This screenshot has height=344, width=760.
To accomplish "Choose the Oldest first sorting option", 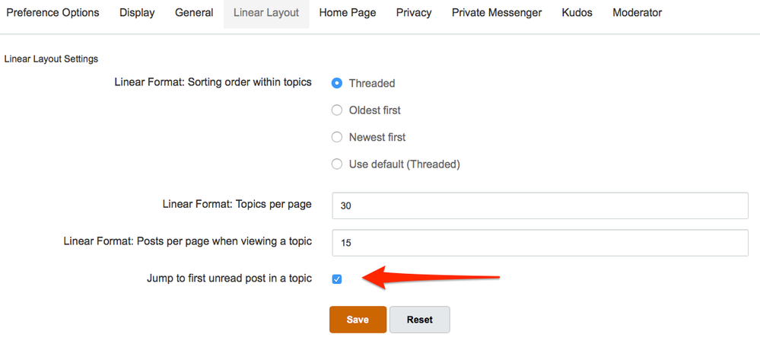I will point(337,110).
